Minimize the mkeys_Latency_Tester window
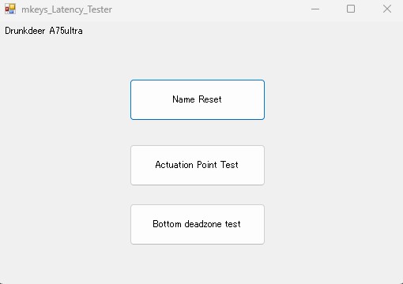The width and height of the screenshot is (403, 284). click(x=315, y=9)
